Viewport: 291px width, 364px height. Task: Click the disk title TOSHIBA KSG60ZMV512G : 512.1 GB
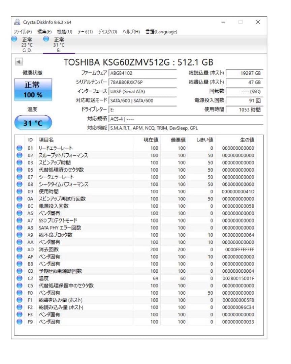pyautogui.click(x=138, y=62)
